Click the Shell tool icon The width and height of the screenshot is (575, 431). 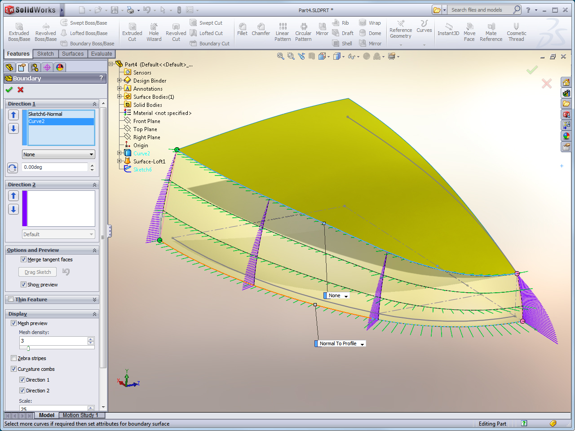point(336,43)
